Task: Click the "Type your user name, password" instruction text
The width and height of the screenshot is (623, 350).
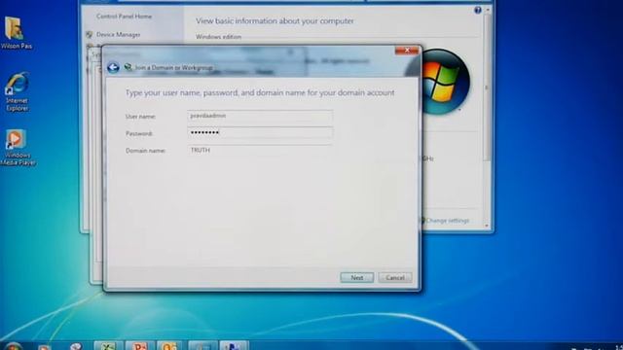Action: tap(260, 93)
